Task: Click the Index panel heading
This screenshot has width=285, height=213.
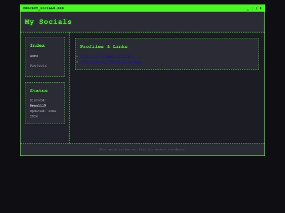Action: [x=37, y=45]
